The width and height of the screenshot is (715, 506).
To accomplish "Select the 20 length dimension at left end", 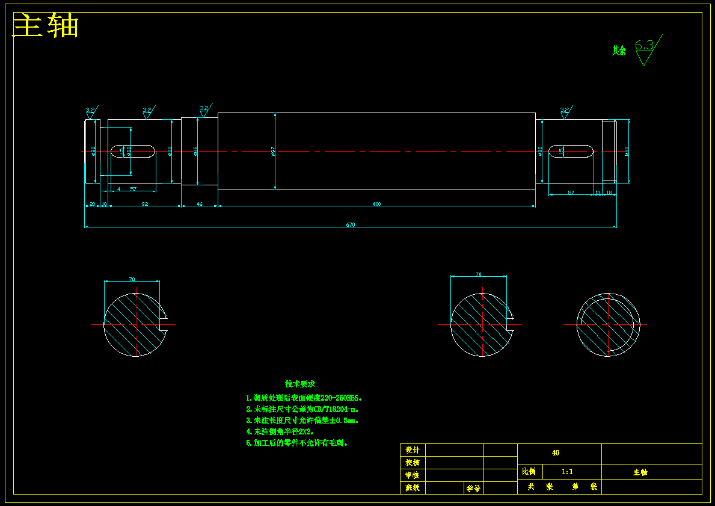I will pos(92,204).
